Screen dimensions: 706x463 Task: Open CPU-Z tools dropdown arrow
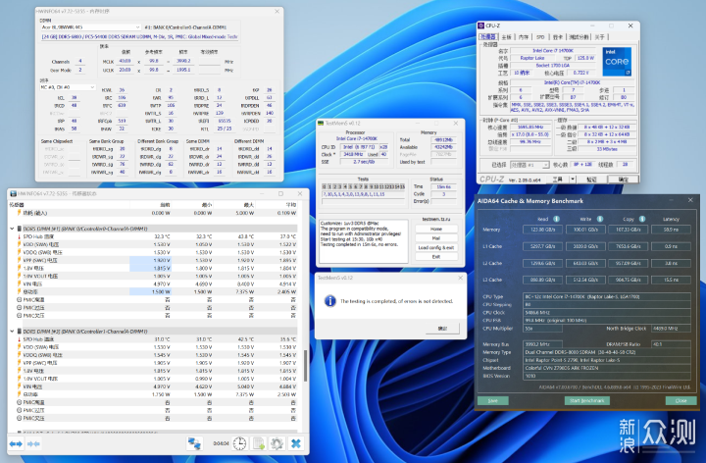coord(573,180)
